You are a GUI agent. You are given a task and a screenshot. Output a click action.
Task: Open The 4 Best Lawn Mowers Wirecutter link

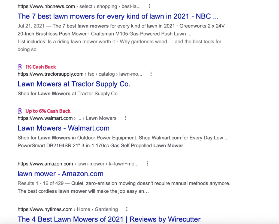click(109, 219)
